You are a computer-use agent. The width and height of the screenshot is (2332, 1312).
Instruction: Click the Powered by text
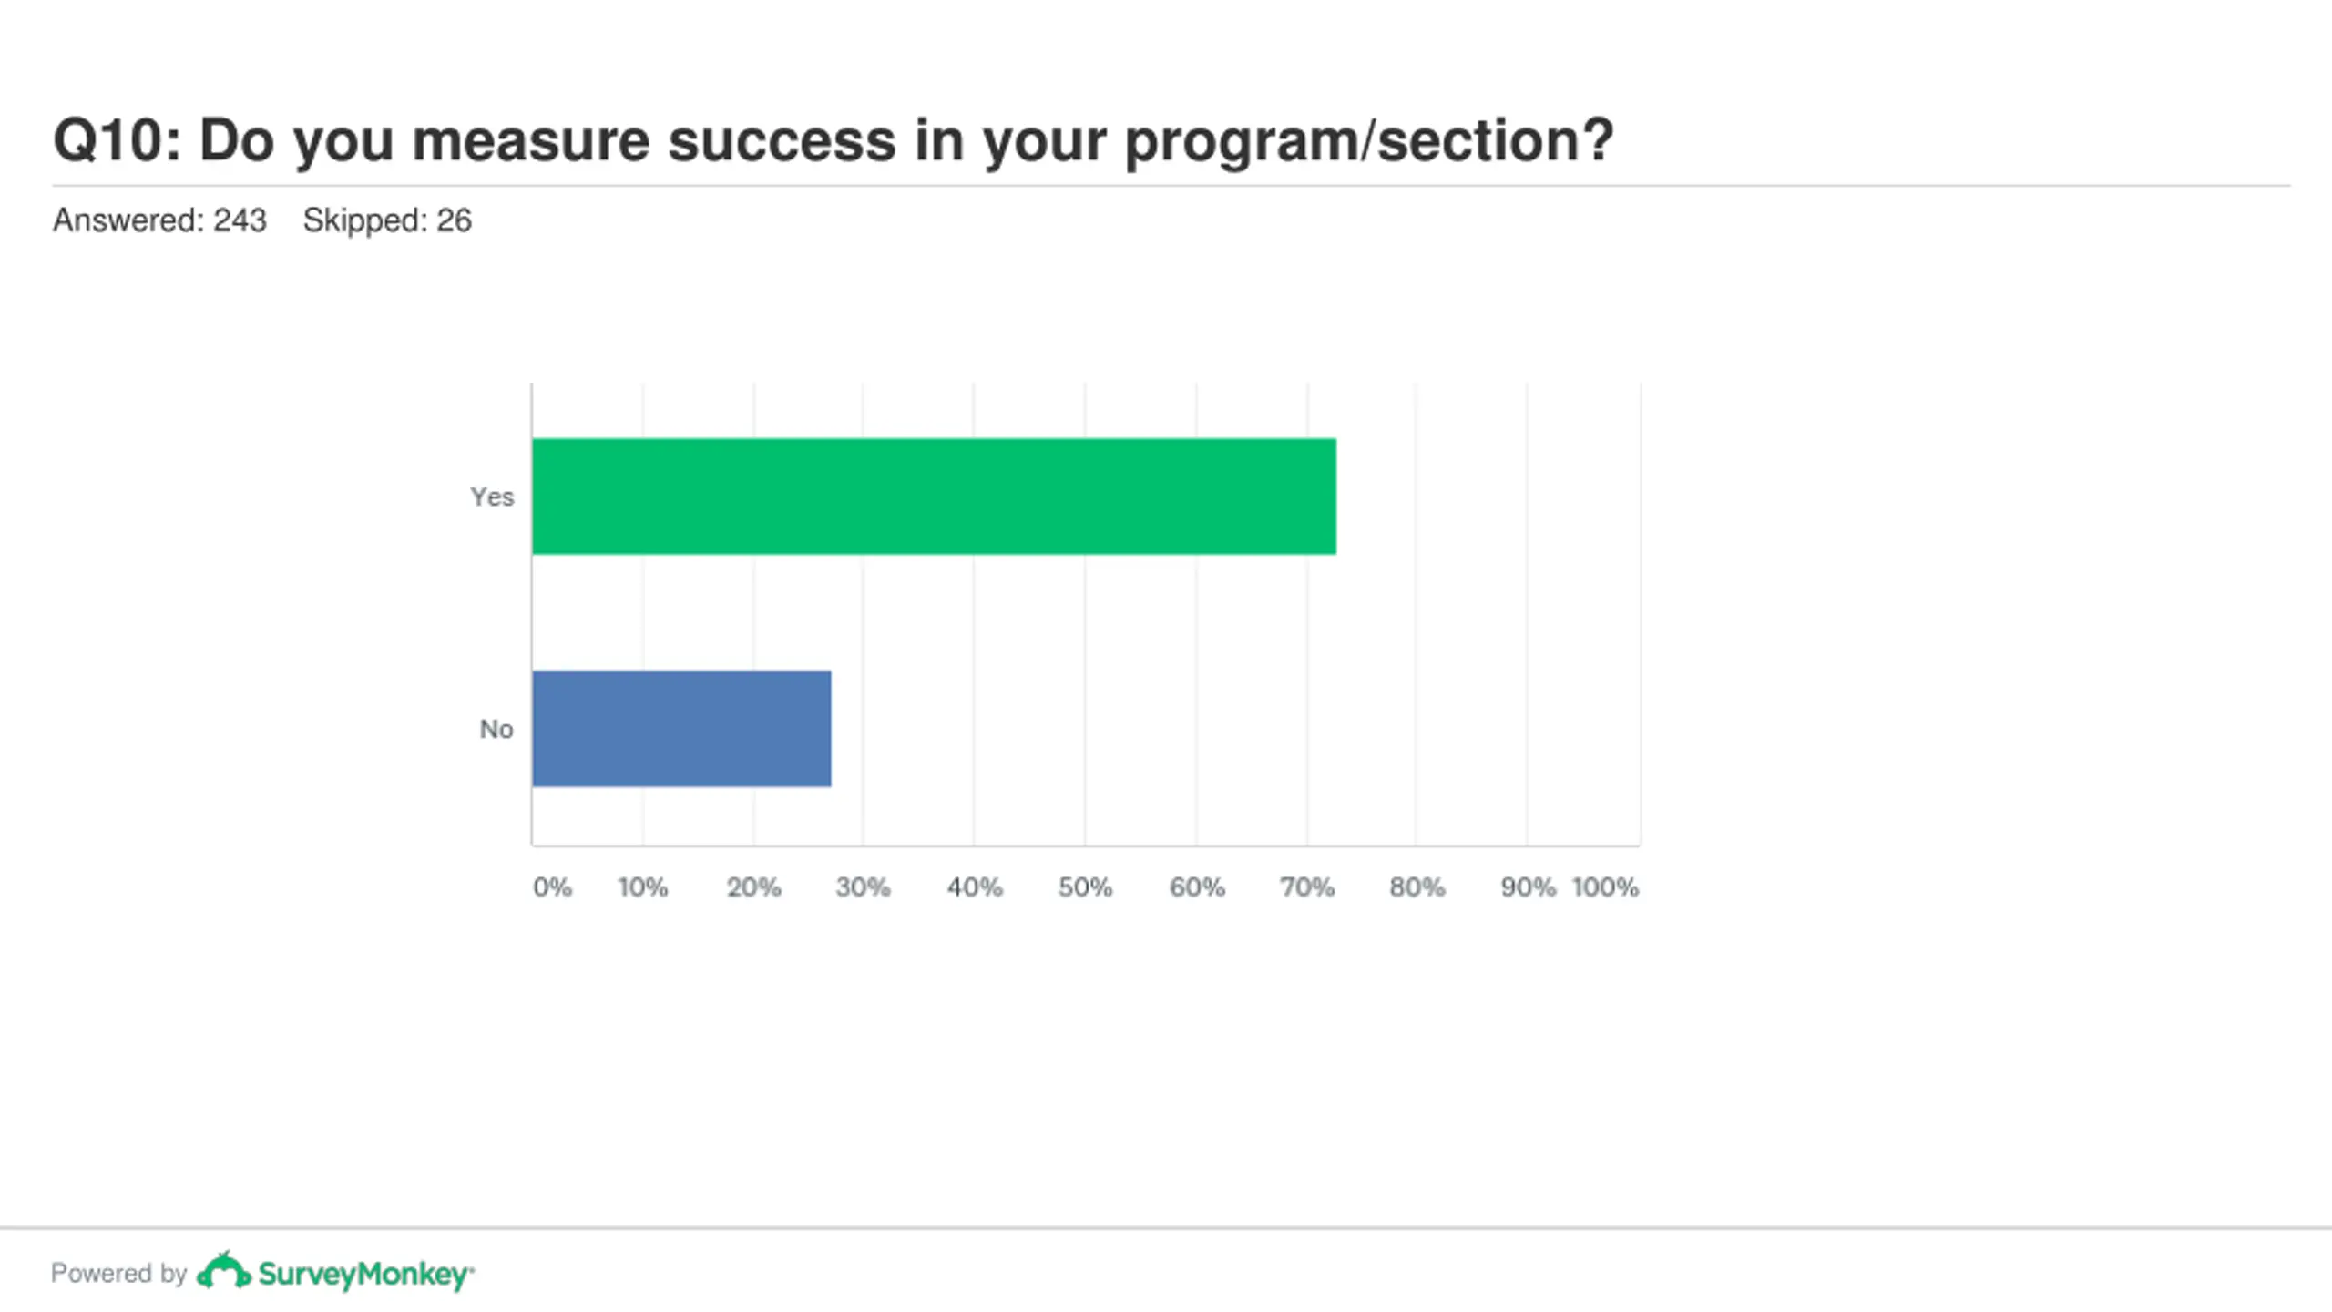[x=118, y=1273]
